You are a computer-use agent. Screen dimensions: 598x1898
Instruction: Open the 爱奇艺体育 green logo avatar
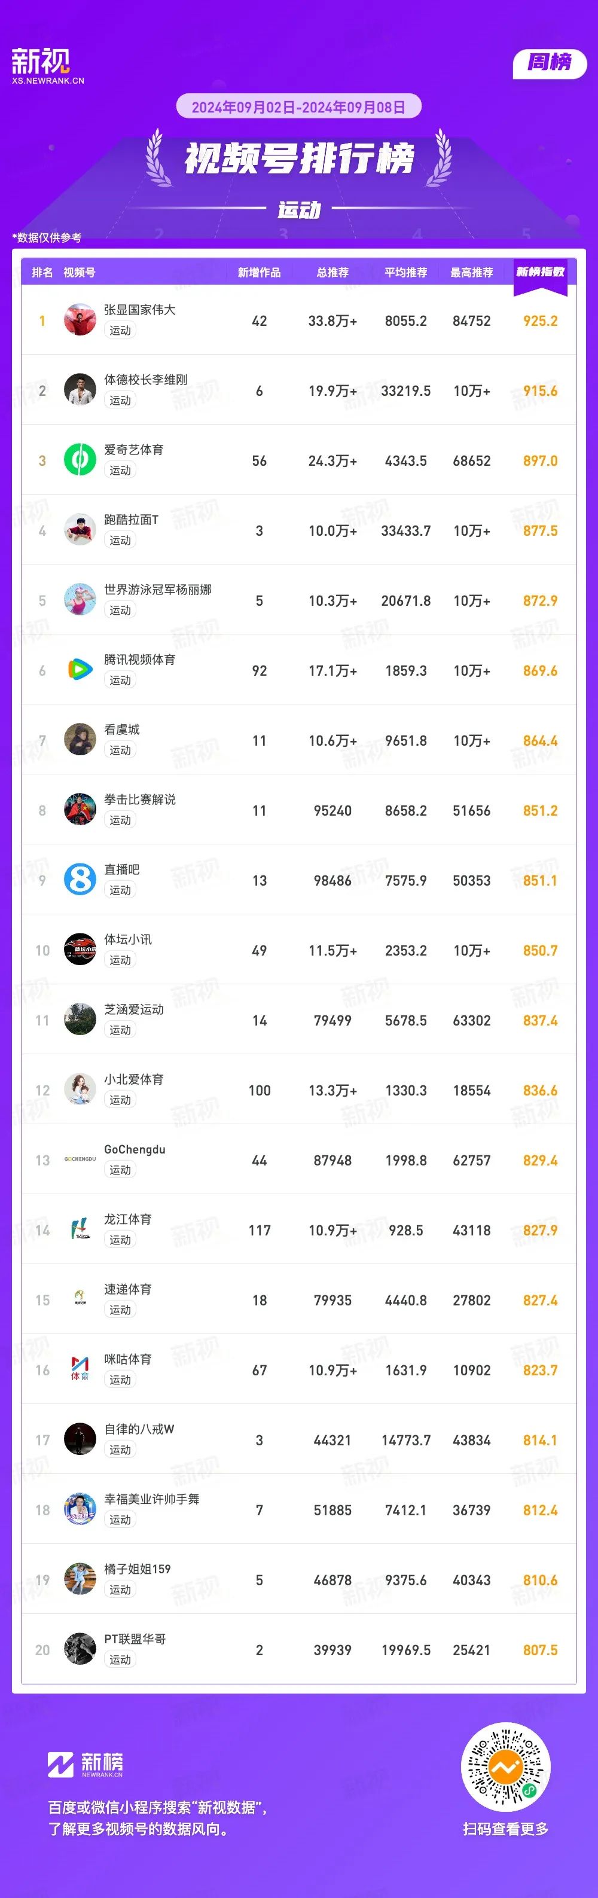[80, 460]
